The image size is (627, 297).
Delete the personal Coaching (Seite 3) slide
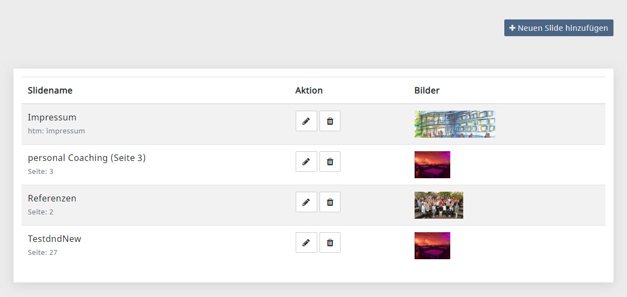pyautogui.click(x=330, y=161)
